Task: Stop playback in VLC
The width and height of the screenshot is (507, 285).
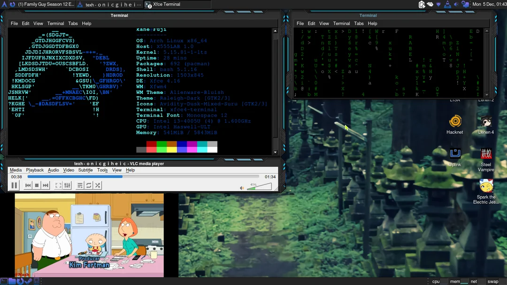Action: tap(37, 185)
